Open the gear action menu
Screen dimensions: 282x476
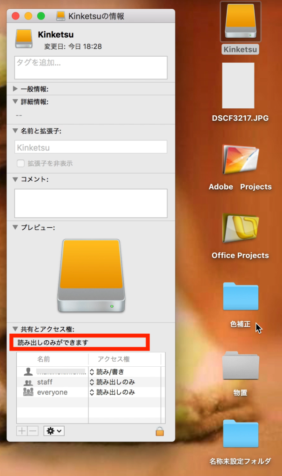point(54,431)
